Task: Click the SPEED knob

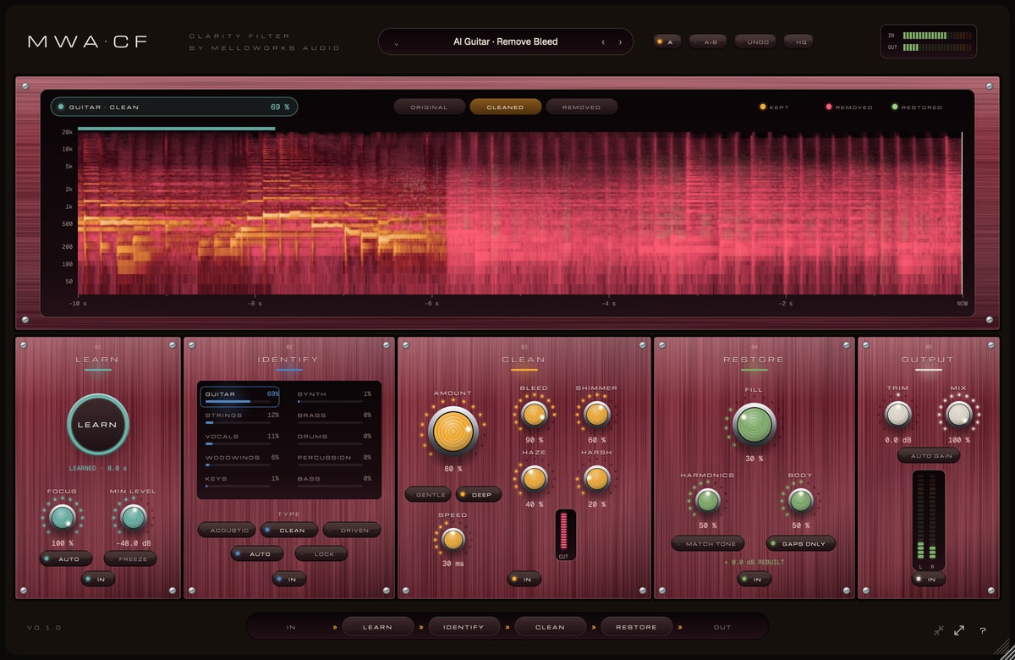Action: point(453,539)
